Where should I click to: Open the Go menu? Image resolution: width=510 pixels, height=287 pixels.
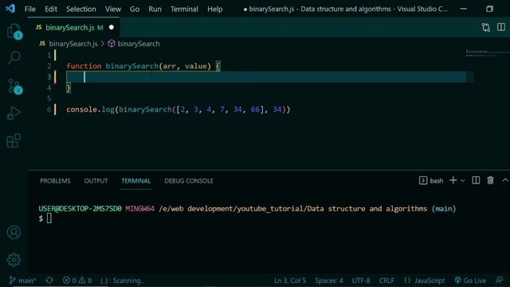point(135,9)
